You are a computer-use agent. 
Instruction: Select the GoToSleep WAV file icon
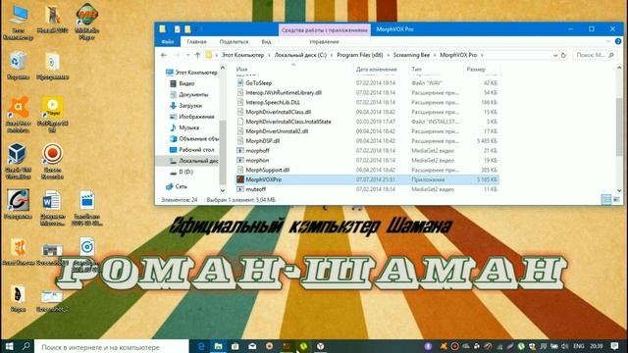point(240,82)
